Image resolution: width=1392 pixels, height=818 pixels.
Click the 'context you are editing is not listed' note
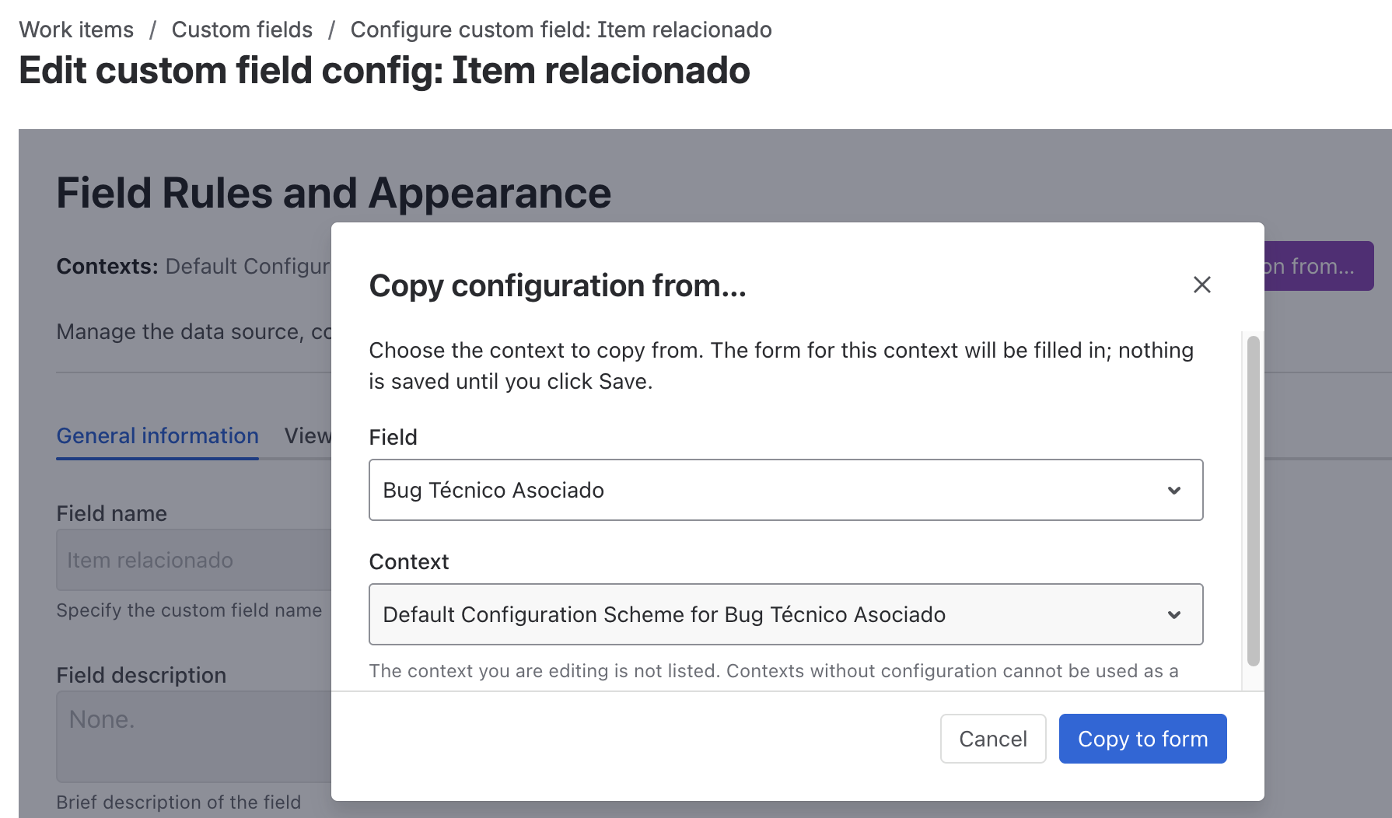pyautogui.click(x=774, y=671)
